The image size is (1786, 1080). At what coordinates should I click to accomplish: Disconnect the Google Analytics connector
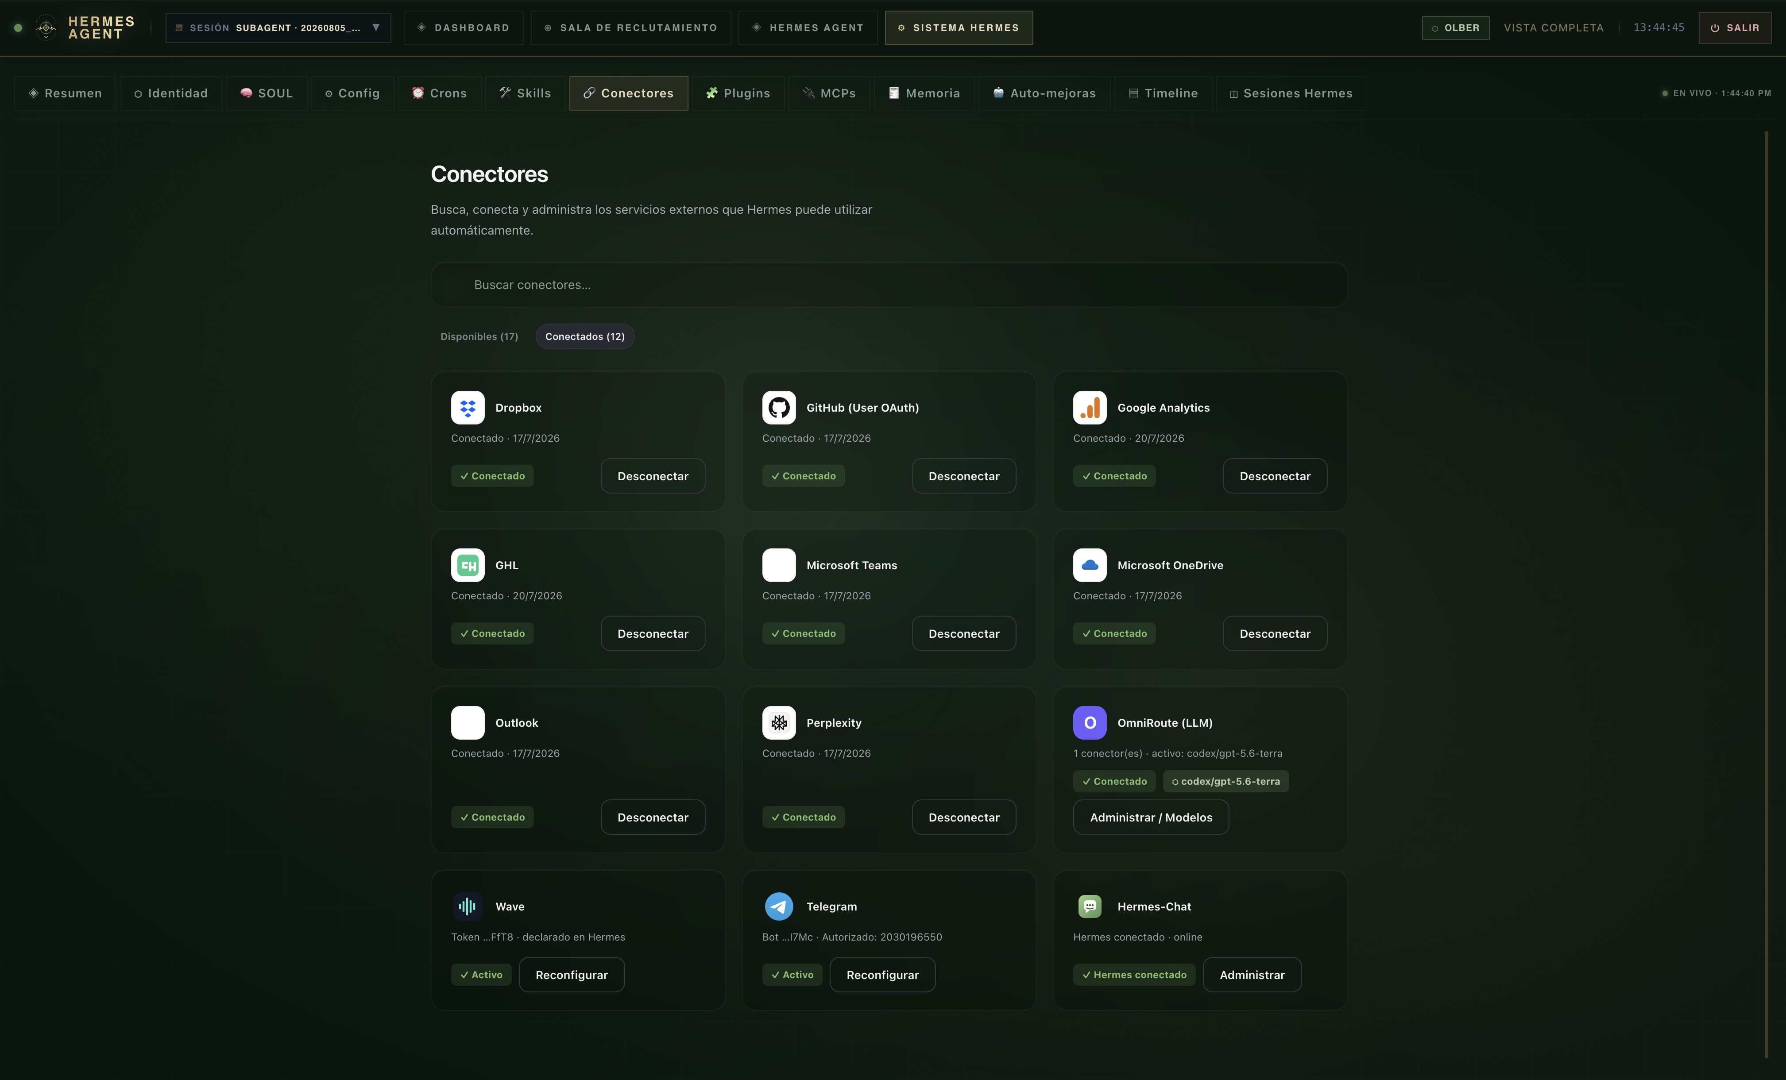(1274, 475)
